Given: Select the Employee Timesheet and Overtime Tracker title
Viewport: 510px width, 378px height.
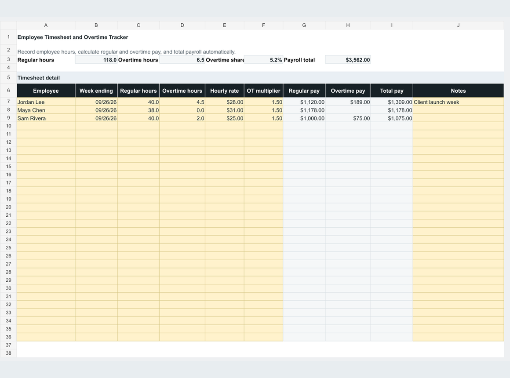Looking at the screenshot, I should click(73, 37).
